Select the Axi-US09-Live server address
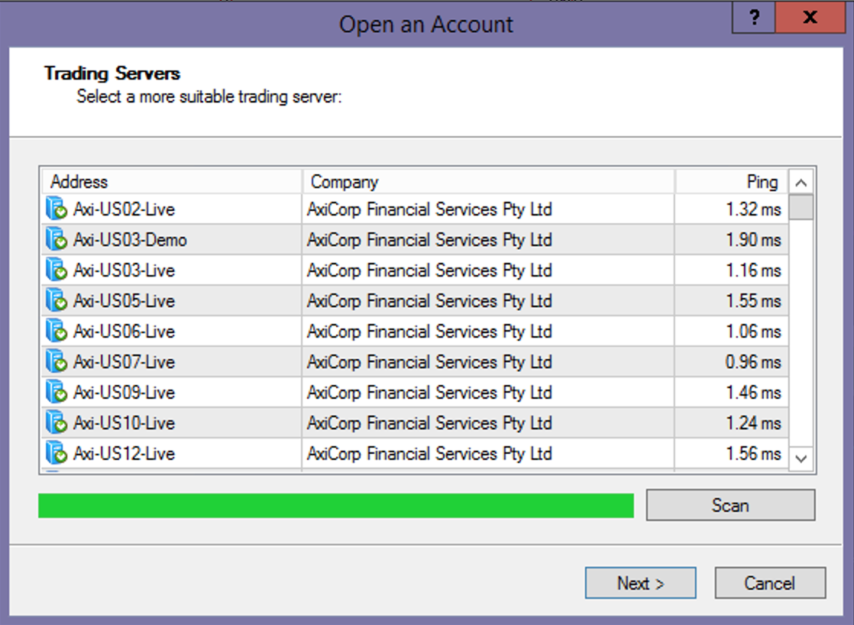The width and height of the screenshot is (854, 625). 125,392
